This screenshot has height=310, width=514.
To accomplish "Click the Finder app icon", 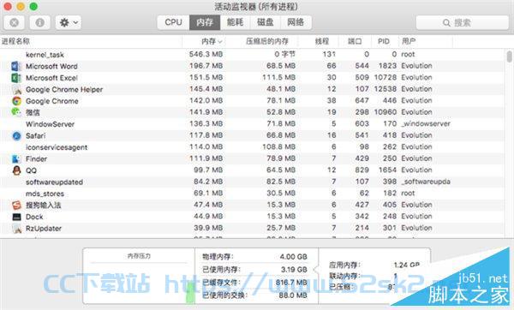I will click(16, 159).
